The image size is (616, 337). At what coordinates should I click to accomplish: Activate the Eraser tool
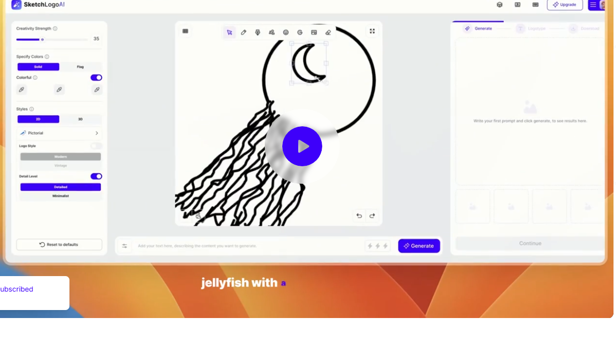(x=328, y=31)
